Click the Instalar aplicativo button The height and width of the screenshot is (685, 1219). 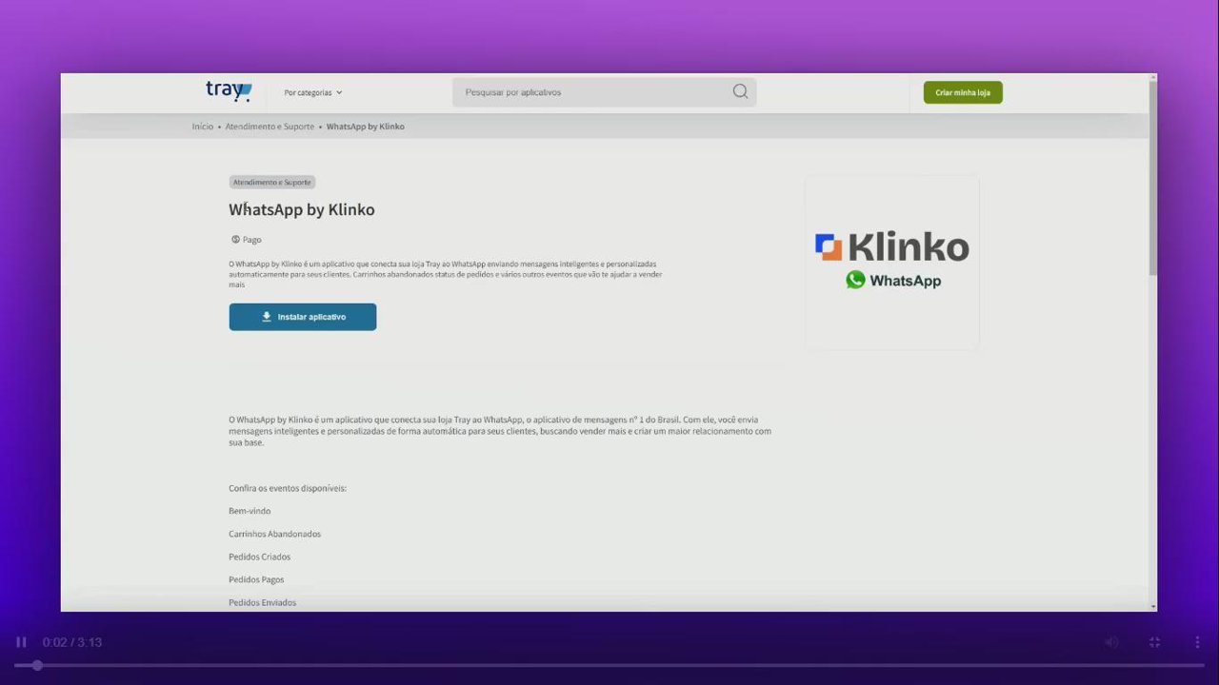(302, 317)
